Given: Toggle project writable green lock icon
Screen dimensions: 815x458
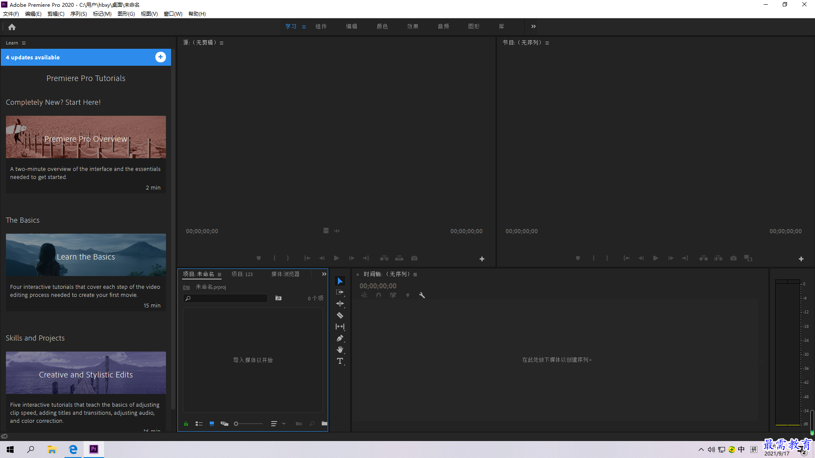Looking at the screenshot, I should click(x=186, y=424).
